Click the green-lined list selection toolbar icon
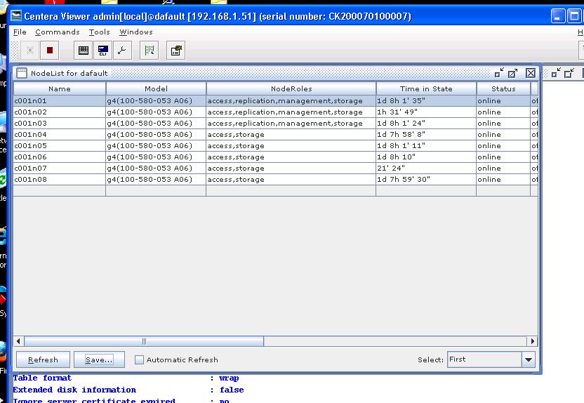 click(150, 51)
